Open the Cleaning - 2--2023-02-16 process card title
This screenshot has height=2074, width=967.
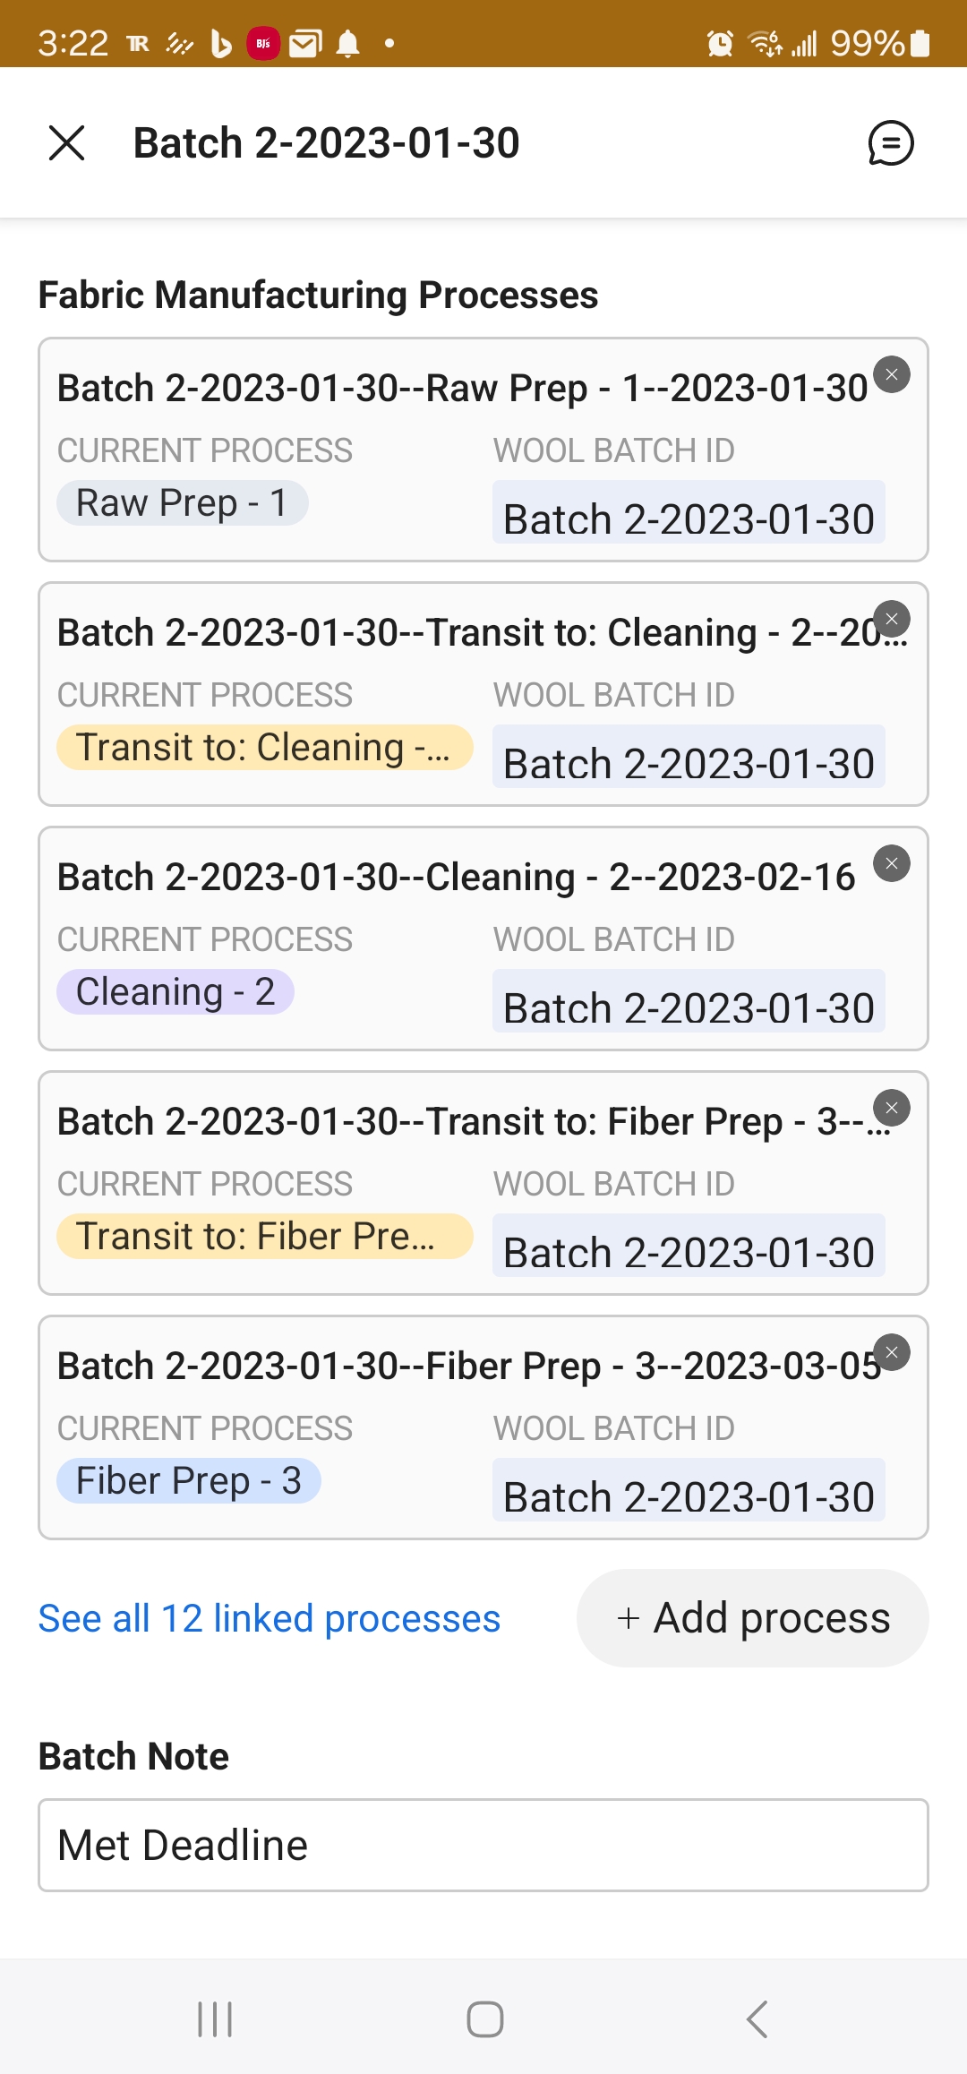457,878
